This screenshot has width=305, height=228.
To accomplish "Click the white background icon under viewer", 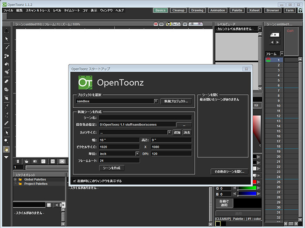I will pyautogui.click(x=44, y=161).
